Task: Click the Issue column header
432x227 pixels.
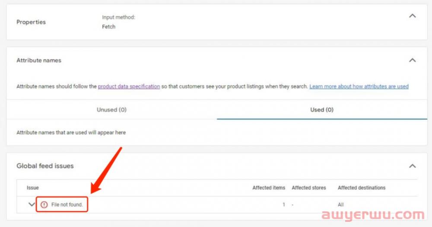Action: [32, 188]
